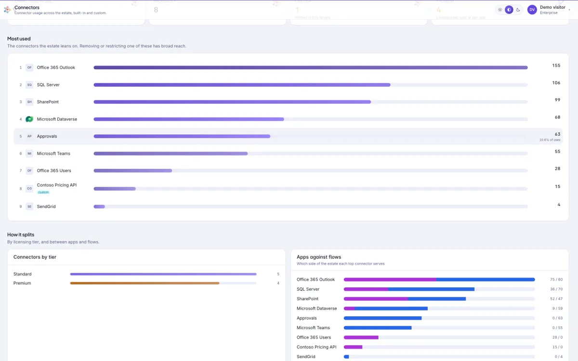Click Microsoft Teams in Apps against flows
Image resolution: width=578 pixels, height=361 pixels.
313,328
